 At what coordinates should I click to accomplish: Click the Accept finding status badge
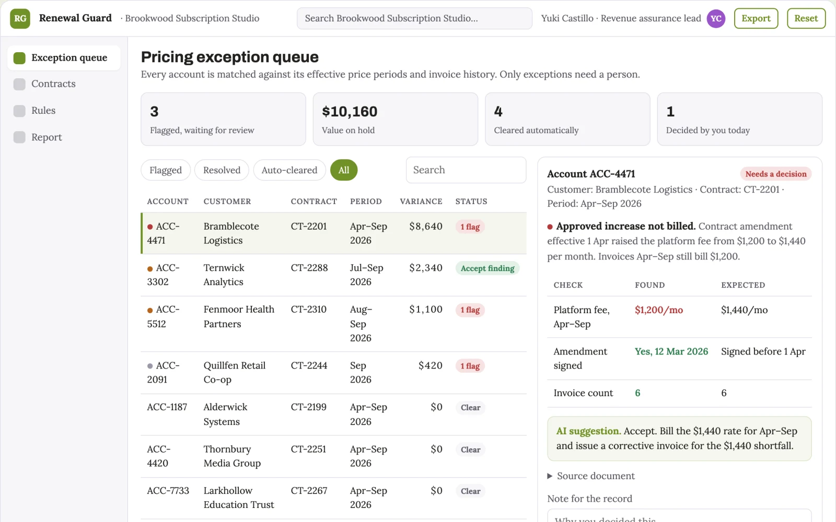tap(487, 268)
